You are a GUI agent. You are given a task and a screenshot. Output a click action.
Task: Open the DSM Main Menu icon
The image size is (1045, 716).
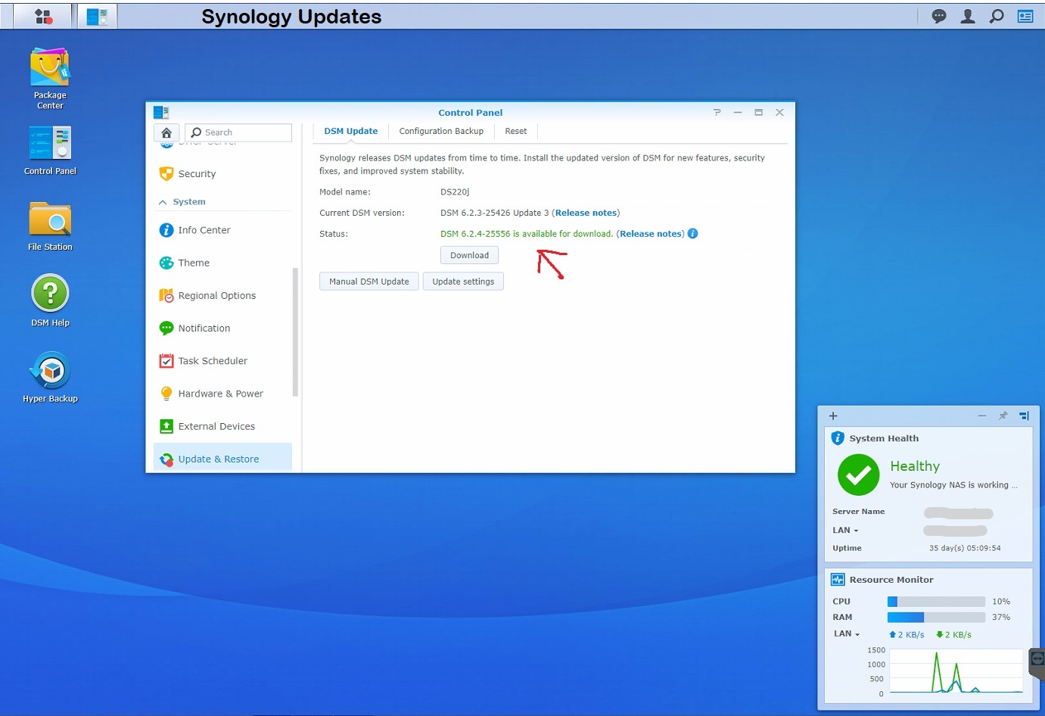click(x=43, y=16)
